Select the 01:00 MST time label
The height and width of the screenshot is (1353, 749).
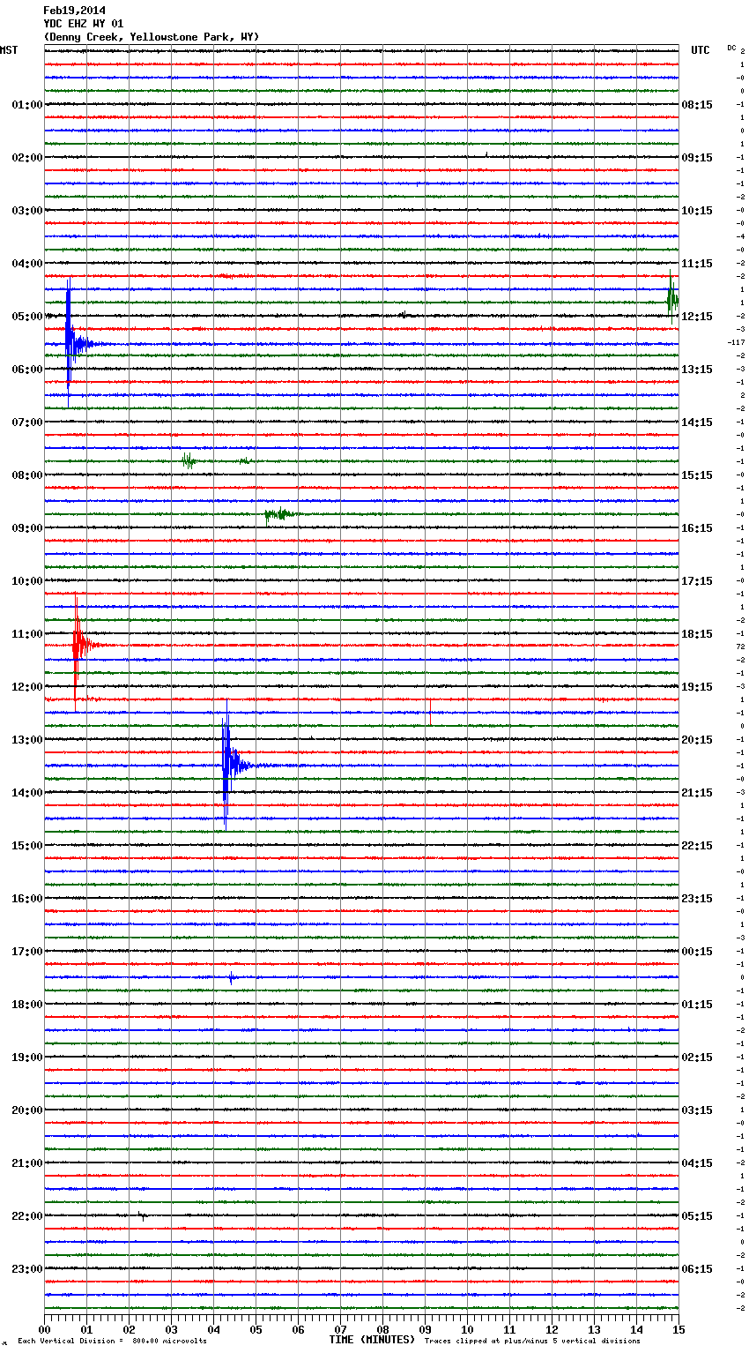coord(26,105)
